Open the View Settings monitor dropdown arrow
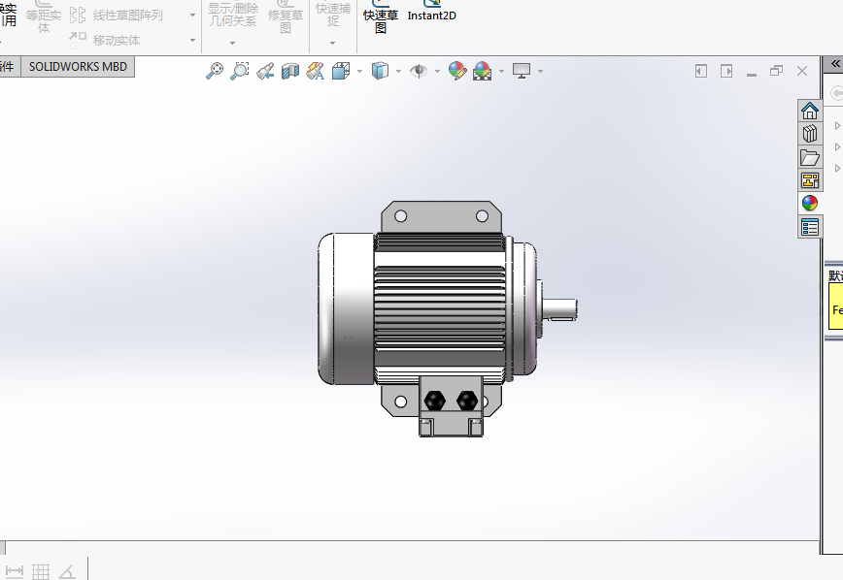843x580 pixels. [540, 71]
